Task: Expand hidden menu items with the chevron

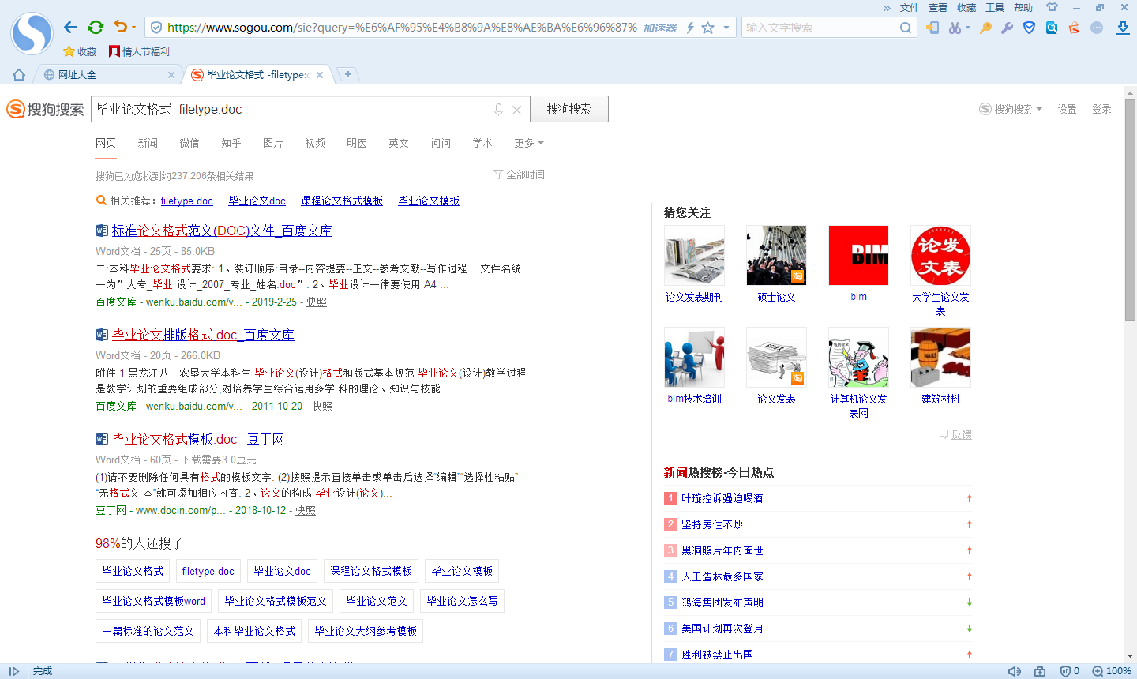Action: coord(887,8)
